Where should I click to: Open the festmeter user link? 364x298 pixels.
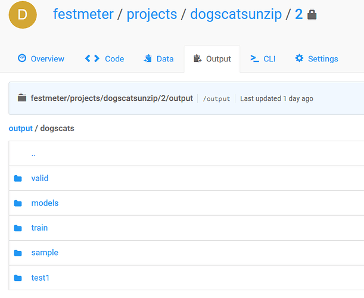83,14
